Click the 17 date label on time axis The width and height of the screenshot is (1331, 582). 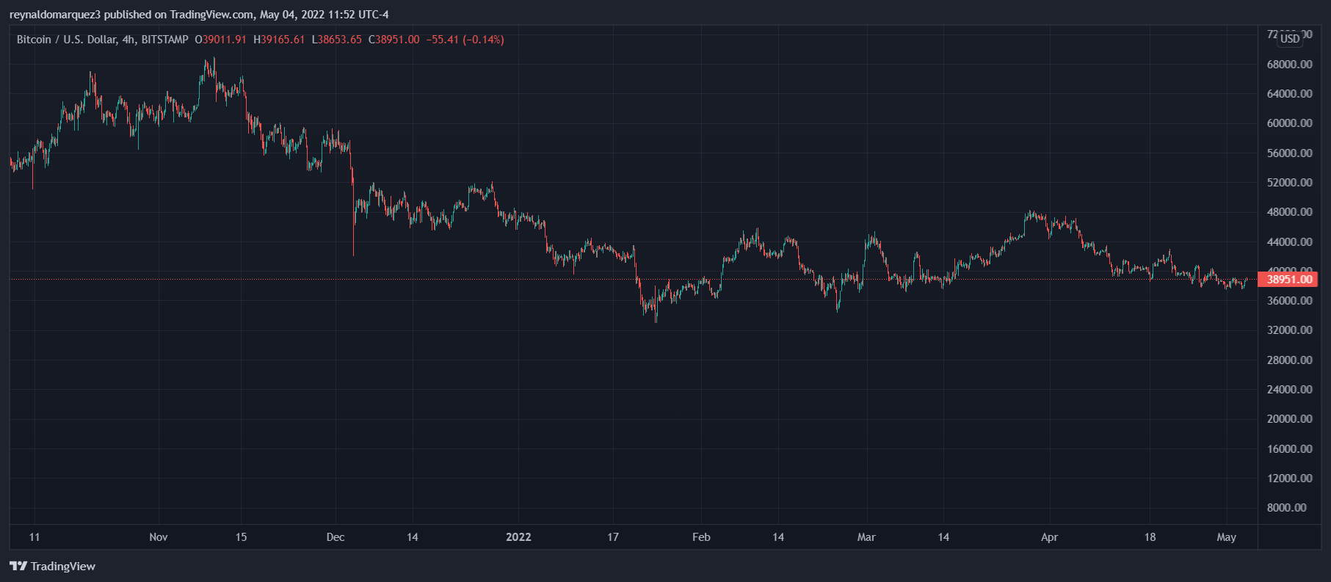613,537
